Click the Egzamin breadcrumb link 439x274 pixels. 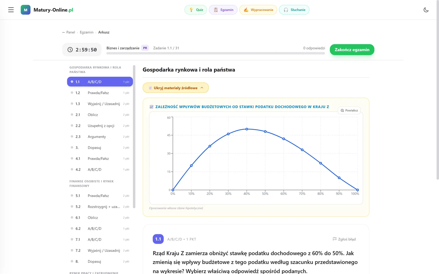tap(87, 32)
